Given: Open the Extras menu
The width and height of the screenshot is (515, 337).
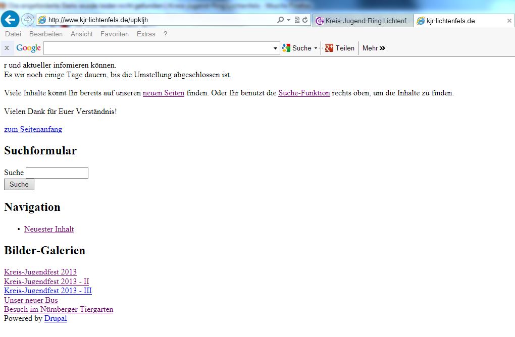Looking at the screenshot, I should click(x=146, y=34).
